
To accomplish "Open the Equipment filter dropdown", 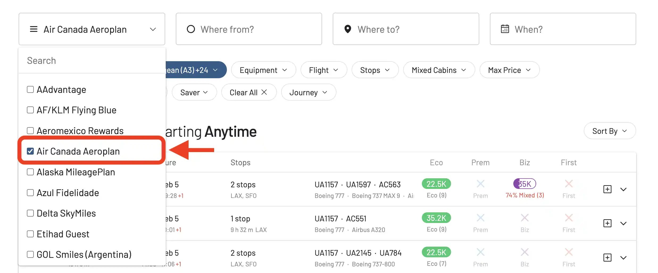I will [263, 70].
